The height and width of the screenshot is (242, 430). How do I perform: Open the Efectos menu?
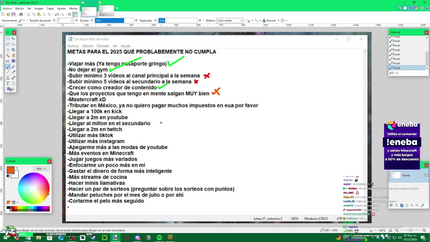tap(73, 8)
